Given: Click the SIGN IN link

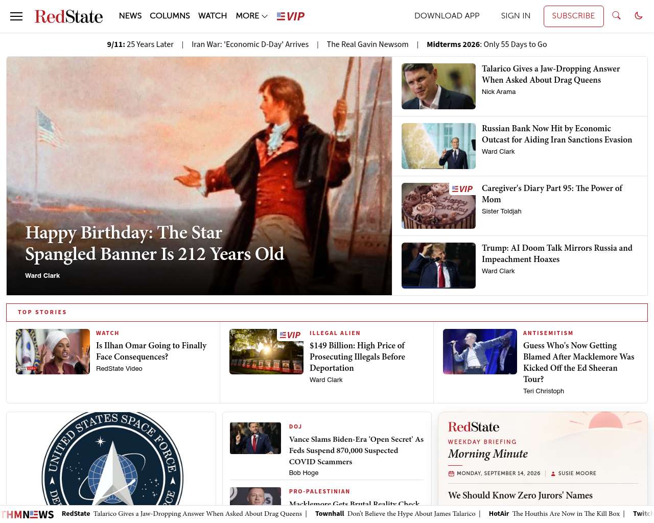Looking at the screenshot, I should point(516,16).
